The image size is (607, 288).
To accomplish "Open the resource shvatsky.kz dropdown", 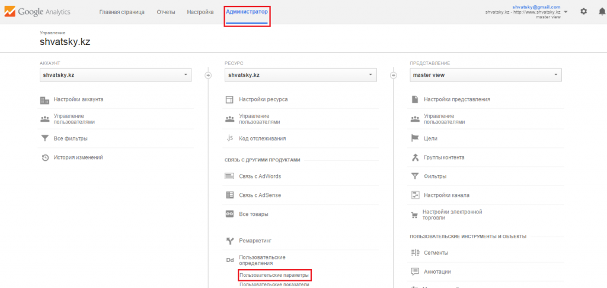I will tap(301, 75).
